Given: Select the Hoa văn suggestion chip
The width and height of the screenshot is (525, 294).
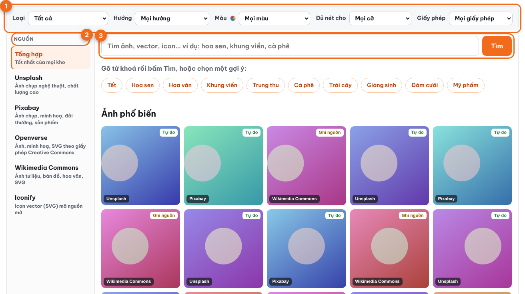Looking at the screenshot, I should 180,85.
